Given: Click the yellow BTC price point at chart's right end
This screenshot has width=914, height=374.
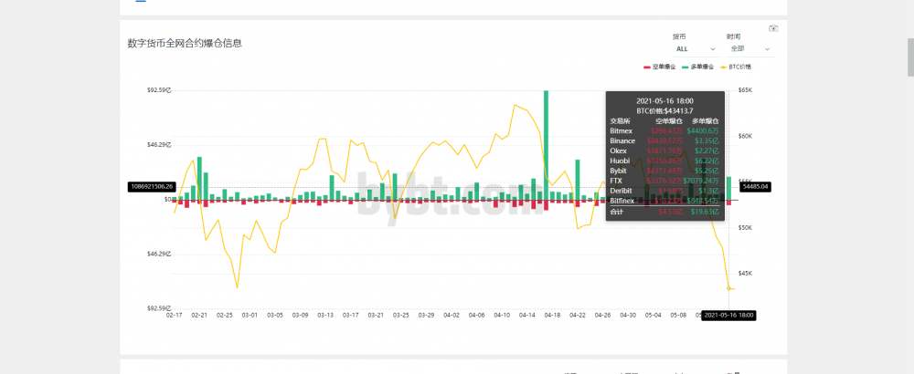Looking at the screenshot, I should coord(728,288).
